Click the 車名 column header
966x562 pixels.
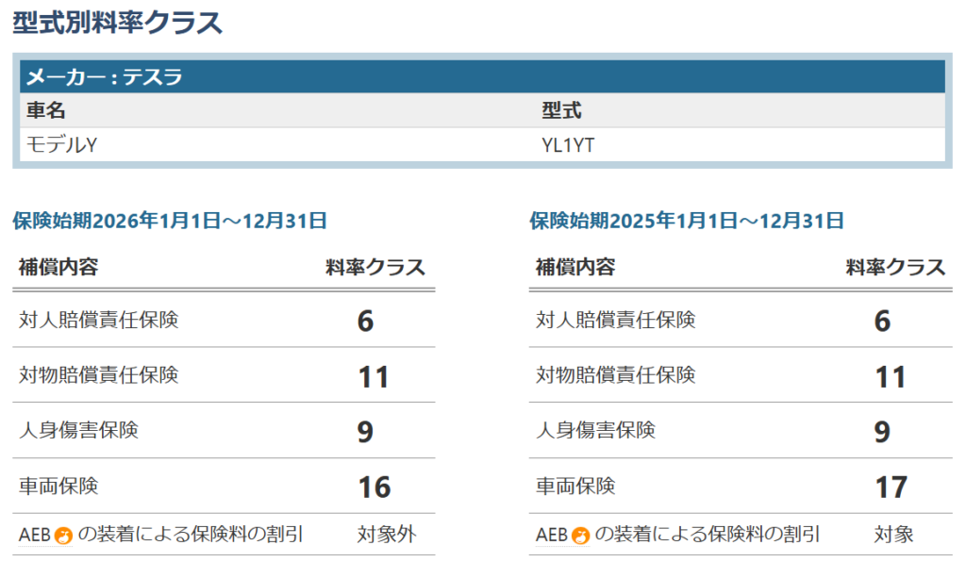tap(46, 110)
